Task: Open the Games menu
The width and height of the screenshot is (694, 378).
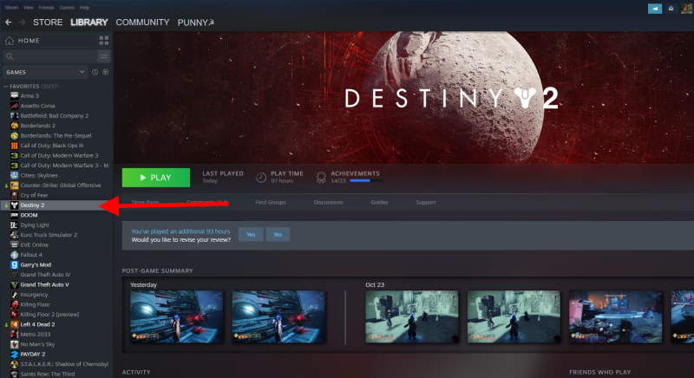Action: pos(67,8)
